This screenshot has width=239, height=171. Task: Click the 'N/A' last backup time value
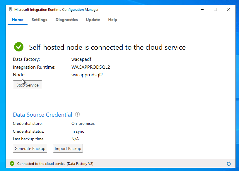(75, 139)
